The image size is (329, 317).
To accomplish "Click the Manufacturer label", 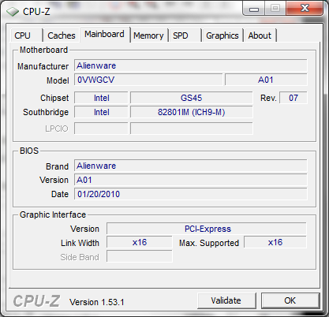I will tap(43, 66).
